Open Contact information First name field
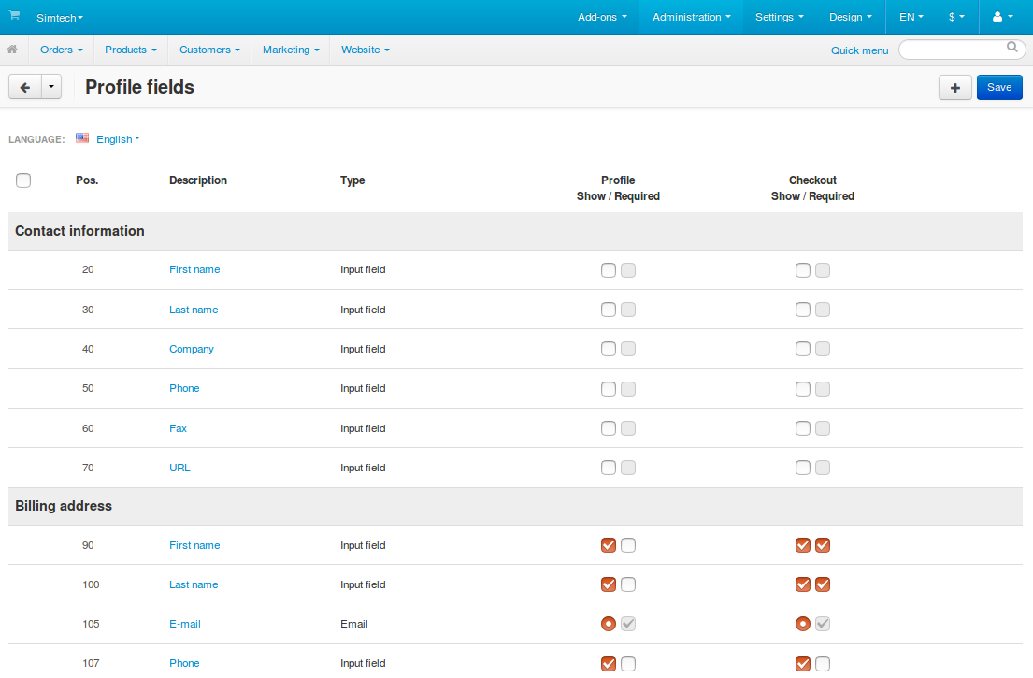 (x=194, y=269)
